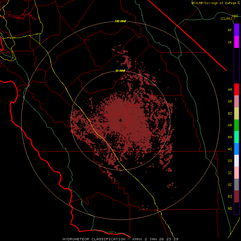Click the radar site center dot
This screenshot has height=241, width=241.
click(x=120, y=120)
